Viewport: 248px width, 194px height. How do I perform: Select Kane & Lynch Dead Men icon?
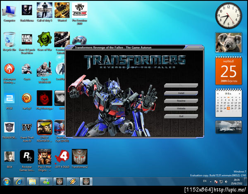click(x=27, y=43)
